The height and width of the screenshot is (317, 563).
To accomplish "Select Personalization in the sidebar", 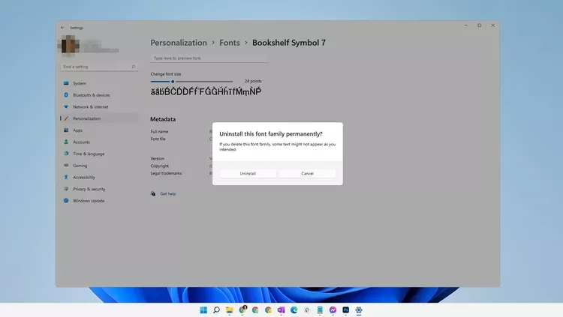I will tap(99, 118).
